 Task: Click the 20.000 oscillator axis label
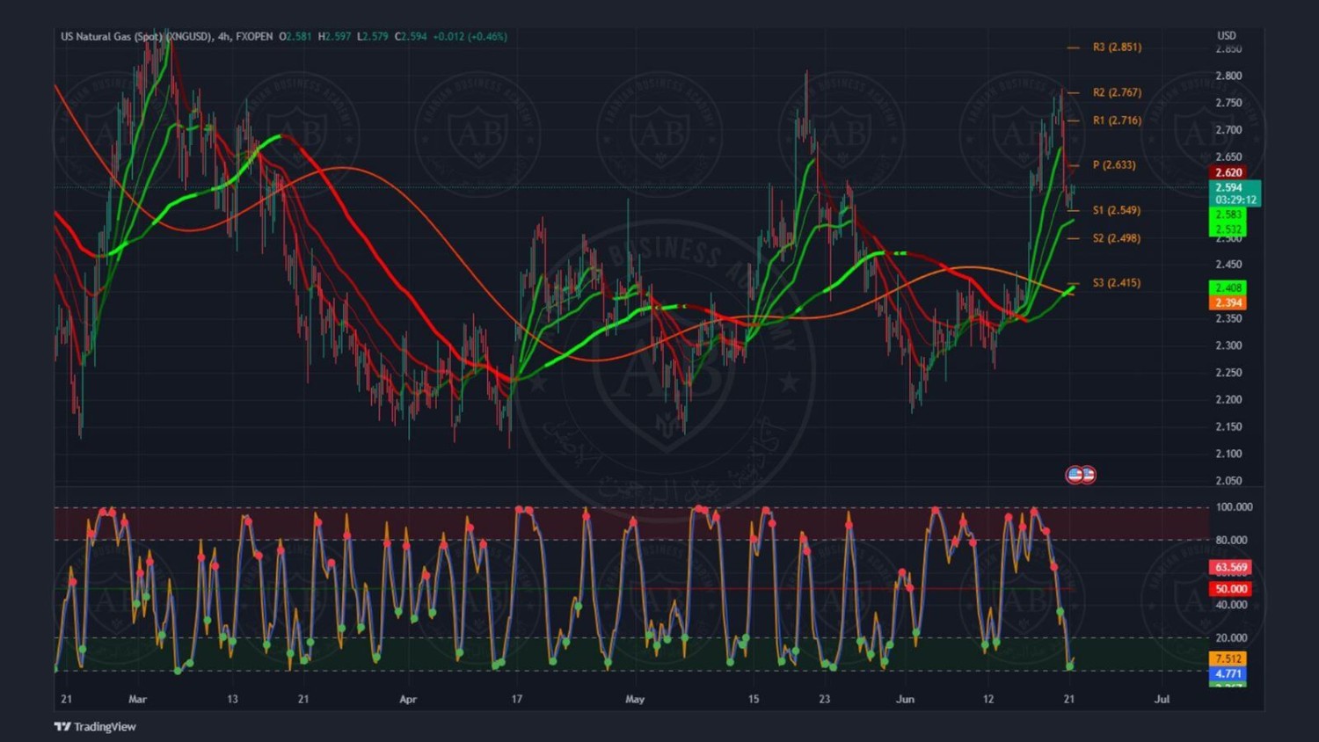click(x=1231, y=637)
